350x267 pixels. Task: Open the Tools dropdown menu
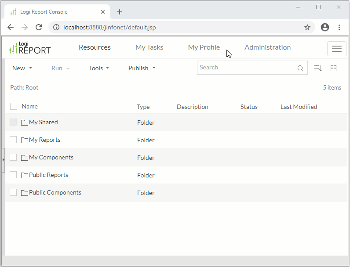pos(99,68)
